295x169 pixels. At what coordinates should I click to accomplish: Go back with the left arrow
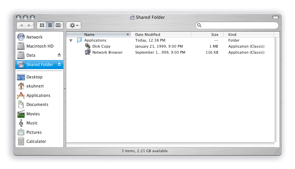(x=21, y=25)
